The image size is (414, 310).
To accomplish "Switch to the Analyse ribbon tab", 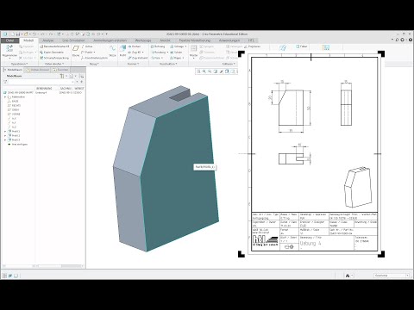I will [48, 40].
